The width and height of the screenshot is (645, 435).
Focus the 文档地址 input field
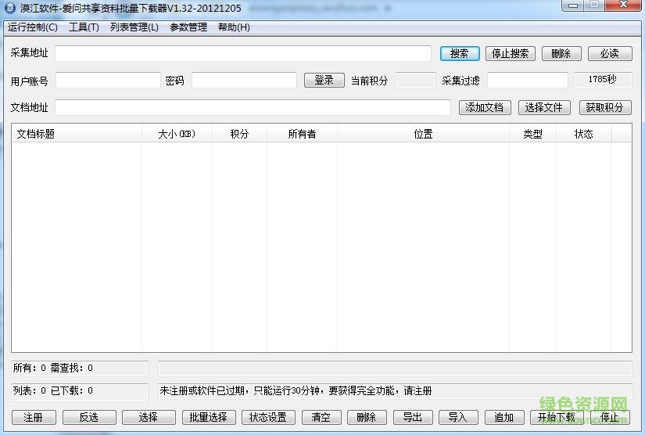coord(253,107)
